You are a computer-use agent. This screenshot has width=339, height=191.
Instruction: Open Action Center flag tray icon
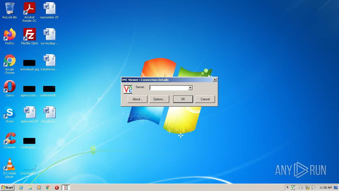(314, 188)
